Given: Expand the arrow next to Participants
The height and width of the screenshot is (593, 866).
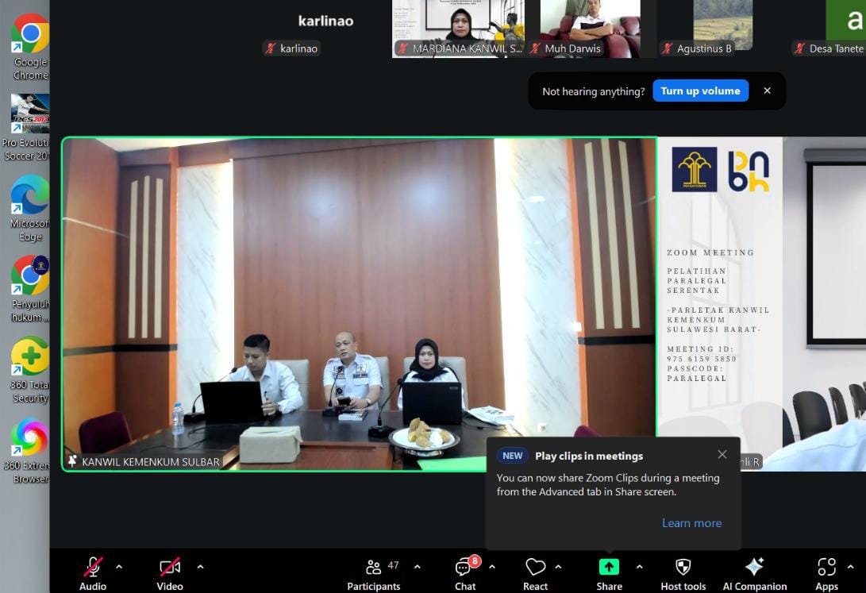Looking at the screenshot, I should 418,567.
